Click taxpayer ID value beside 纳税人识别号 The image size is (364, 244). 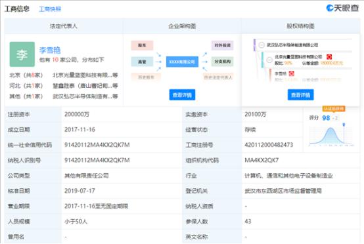click(97, 160)
